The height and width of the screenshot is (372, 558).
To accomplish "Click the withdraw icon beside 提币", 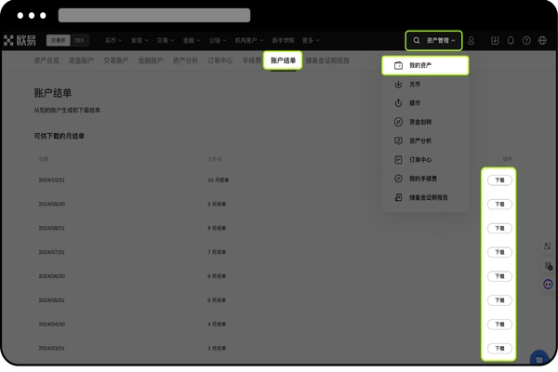I will [398, 103].
